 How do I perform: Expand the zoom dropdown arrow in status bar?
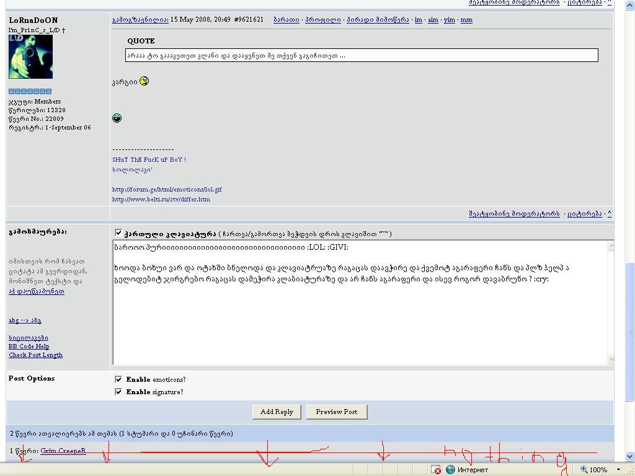618,470
